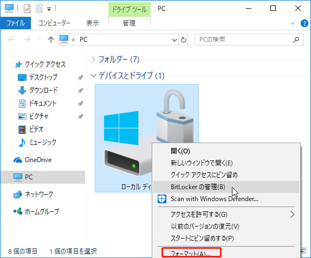Go up one level with up arrow

(x=51, y=40)
